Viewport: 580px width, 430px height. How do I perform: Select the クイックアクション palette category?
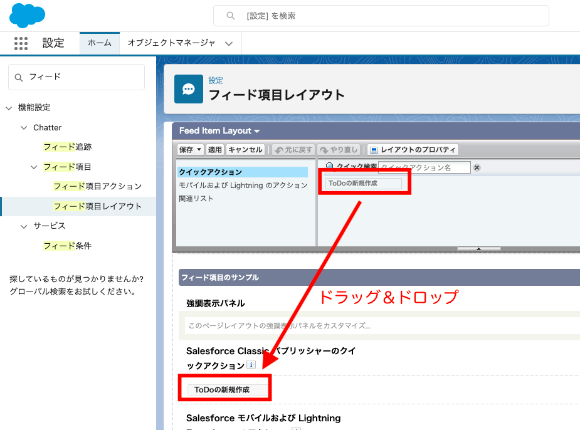click(243, 172)
